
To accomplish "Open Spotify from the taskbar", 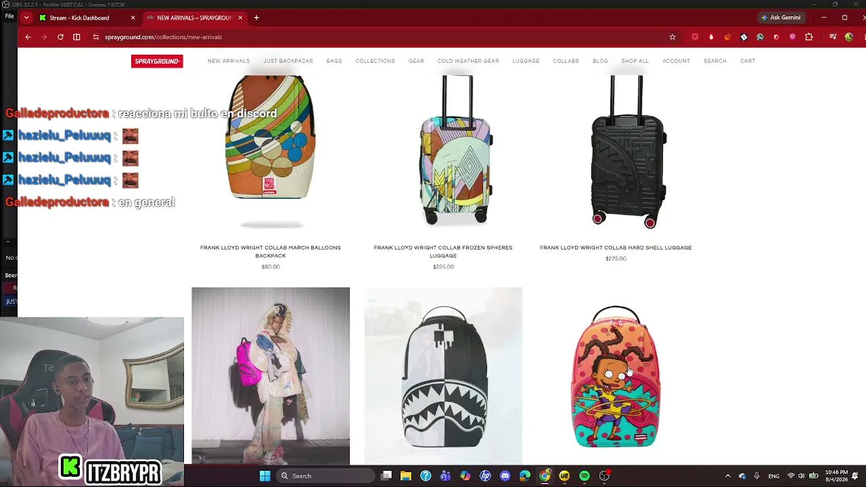I will [585, 476].
